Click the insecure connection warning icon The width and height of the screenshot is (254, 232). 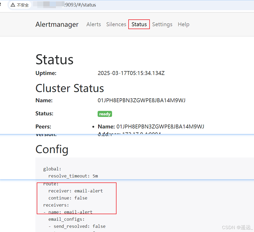tap(13, 5)
